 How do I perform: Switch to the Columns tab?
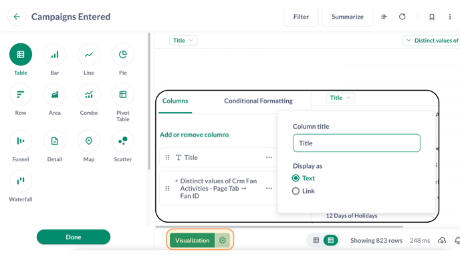click(175, 101)
